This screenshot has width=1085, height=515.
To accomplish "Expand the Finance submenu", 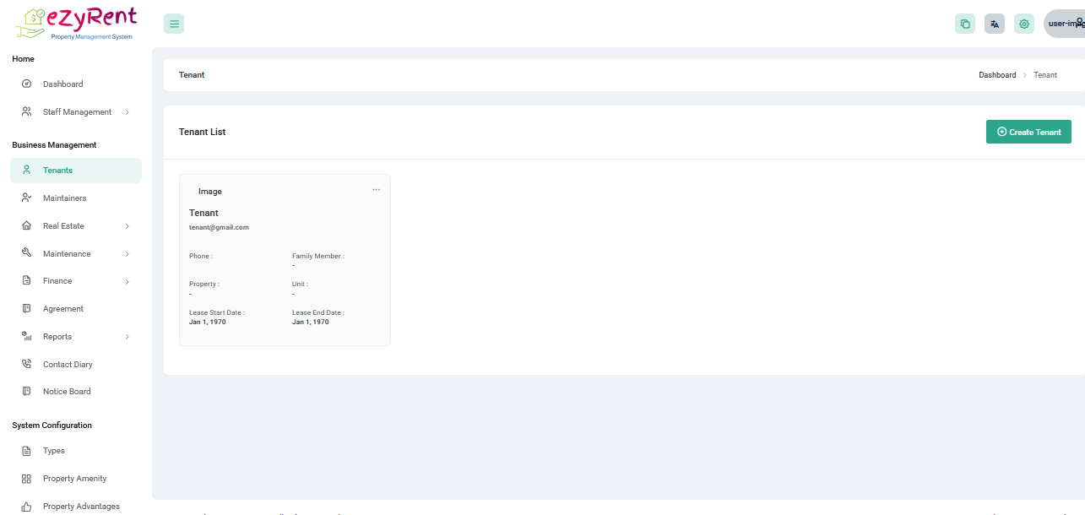I will click(x=127, y=281).
